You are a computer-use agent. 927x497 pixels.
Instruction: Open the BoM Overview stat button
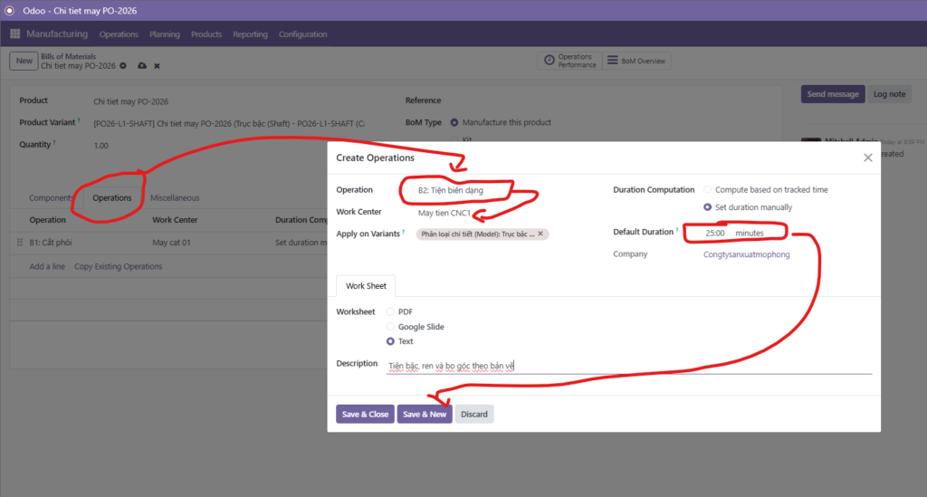(x=636, y=61)
